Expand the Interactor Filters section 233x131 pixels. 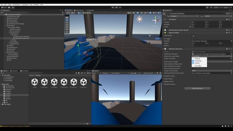(169, 76)
